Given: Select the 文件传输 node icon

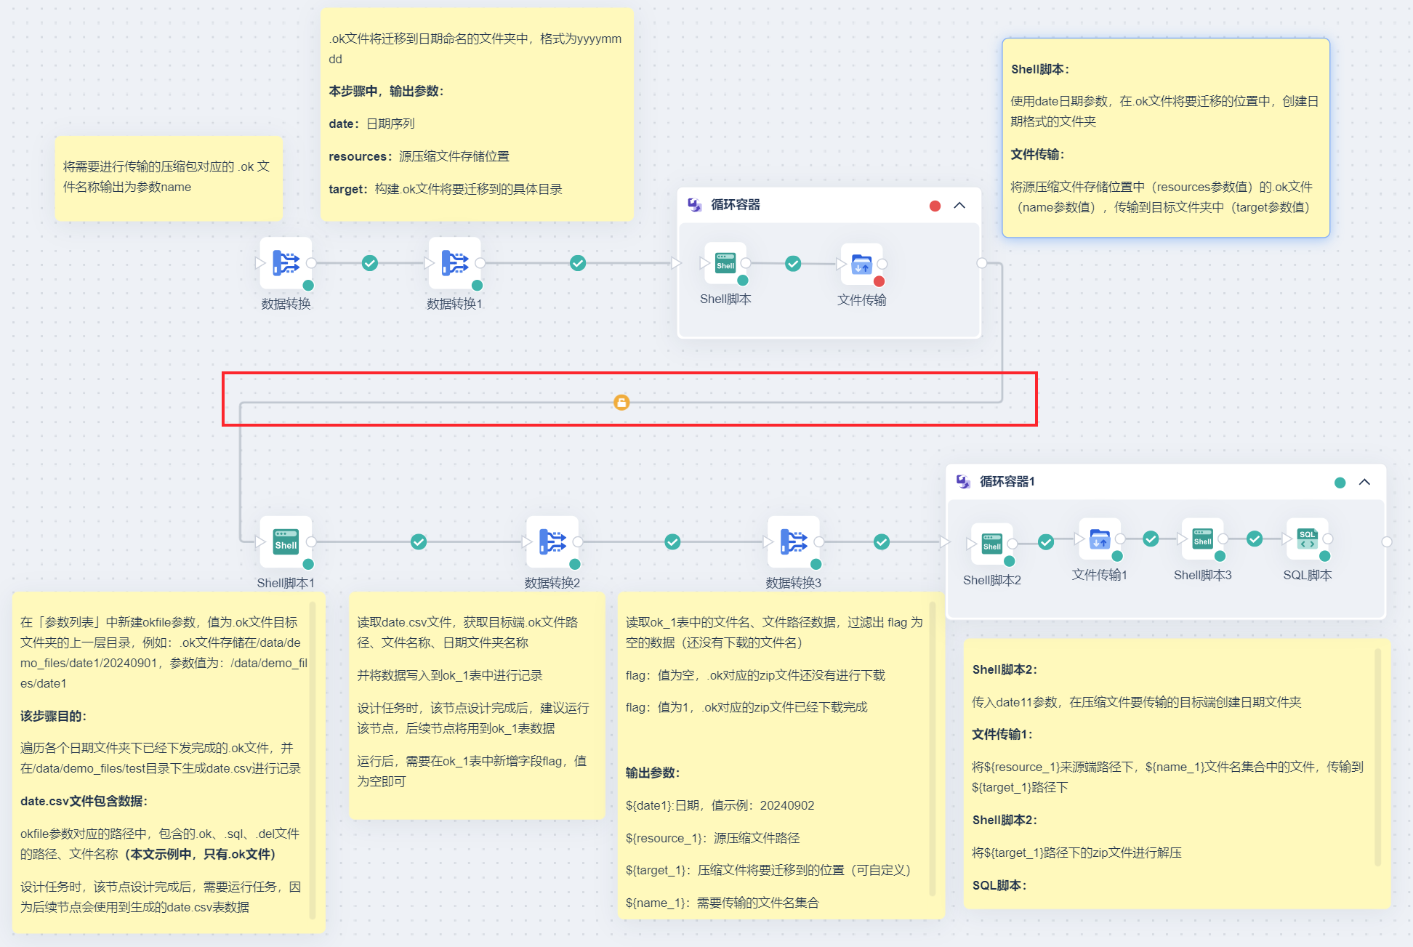Looking at the screenshot, I should 861,264.
